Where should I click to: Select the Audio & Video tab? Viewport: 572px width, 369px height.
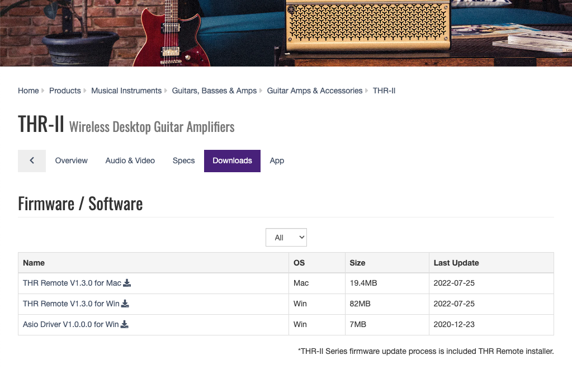(x=130, y=160)
